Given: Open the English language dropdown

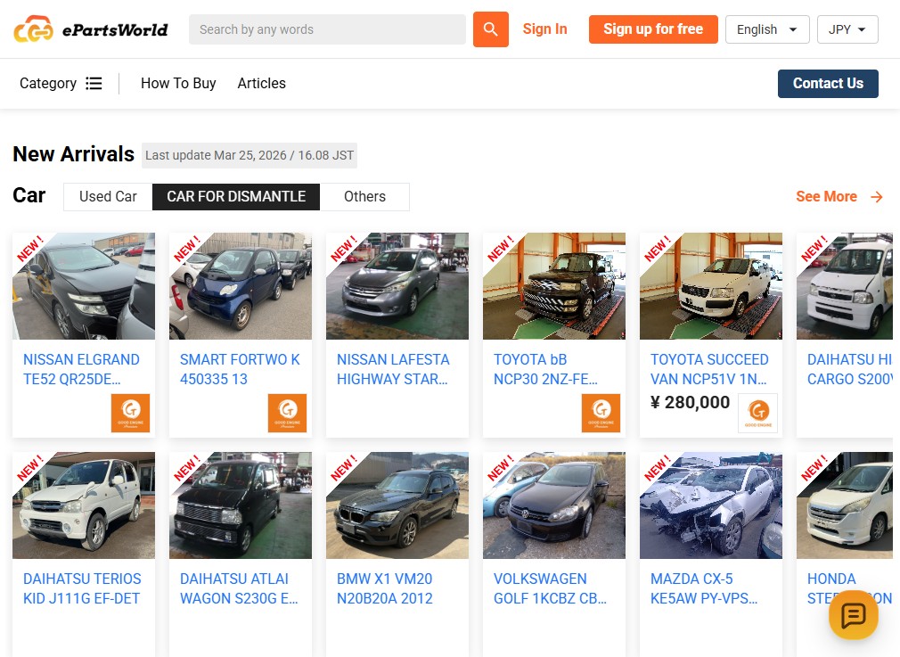Looking at the screenshot, I should pos(766,29).
